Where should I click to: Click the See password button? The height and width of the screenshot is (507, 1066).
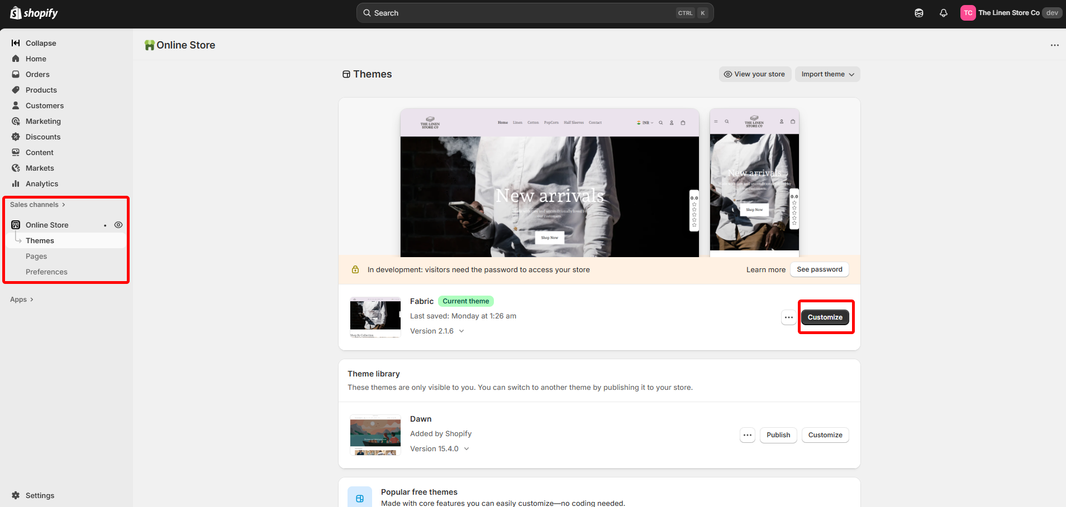click(x=819, y=269)
